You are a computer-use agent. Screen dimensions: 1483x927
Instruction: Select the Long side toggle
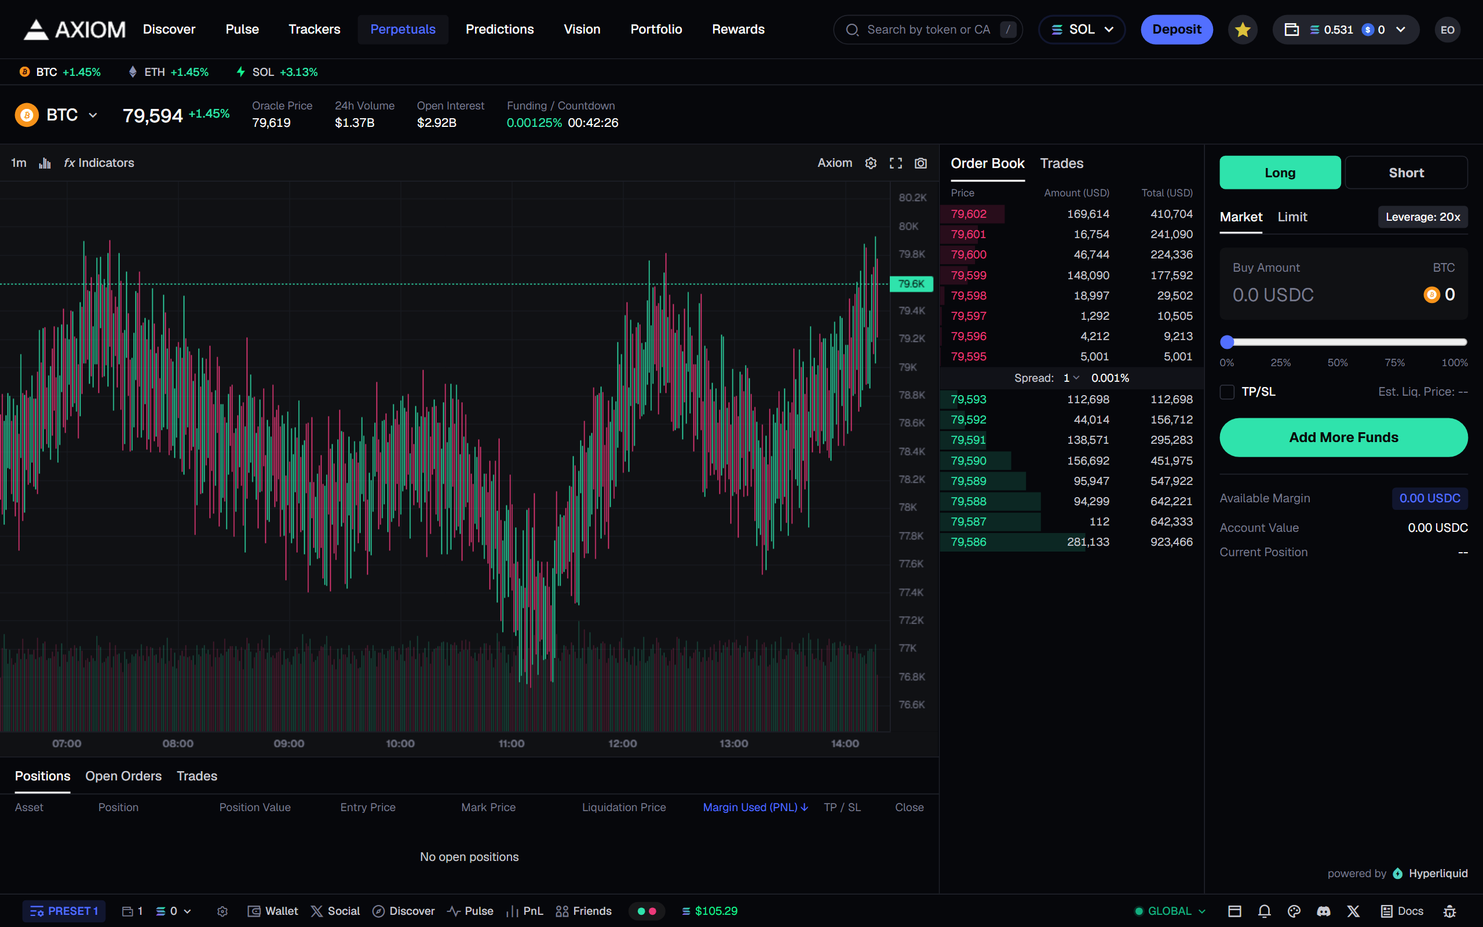pos(1280,173)
